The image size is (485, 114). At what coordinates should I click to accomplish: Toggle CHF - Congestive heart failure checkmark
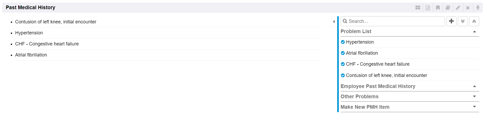(343, 64)
